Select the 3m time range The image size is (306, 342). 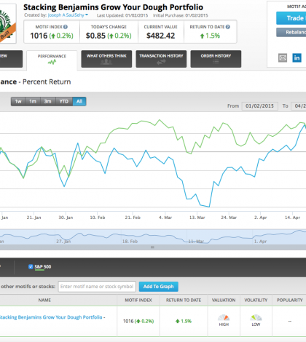tap(48, 101)
